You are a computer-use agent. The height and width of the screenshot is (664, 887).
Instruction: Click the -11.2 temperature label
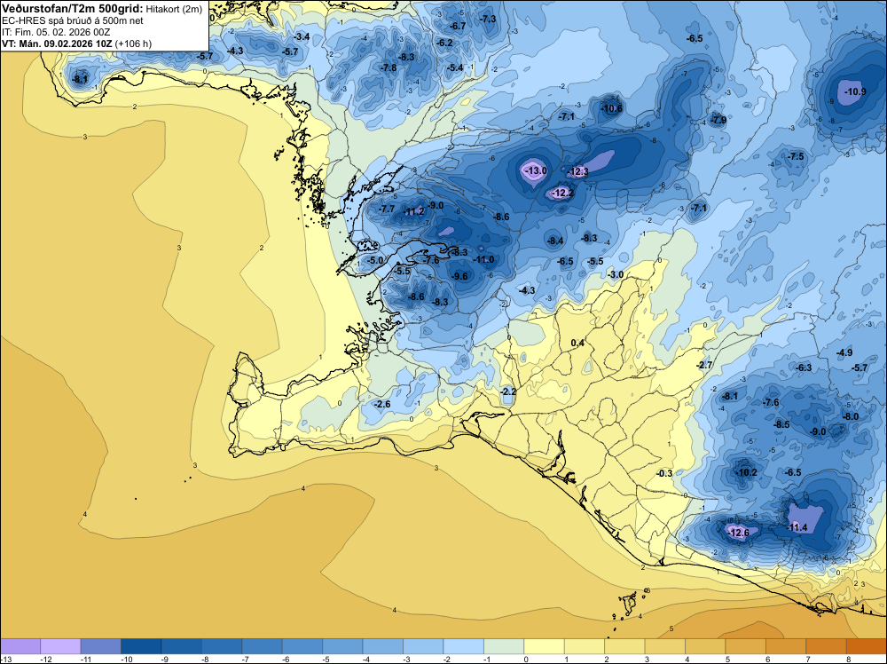[x=414, y=211]
